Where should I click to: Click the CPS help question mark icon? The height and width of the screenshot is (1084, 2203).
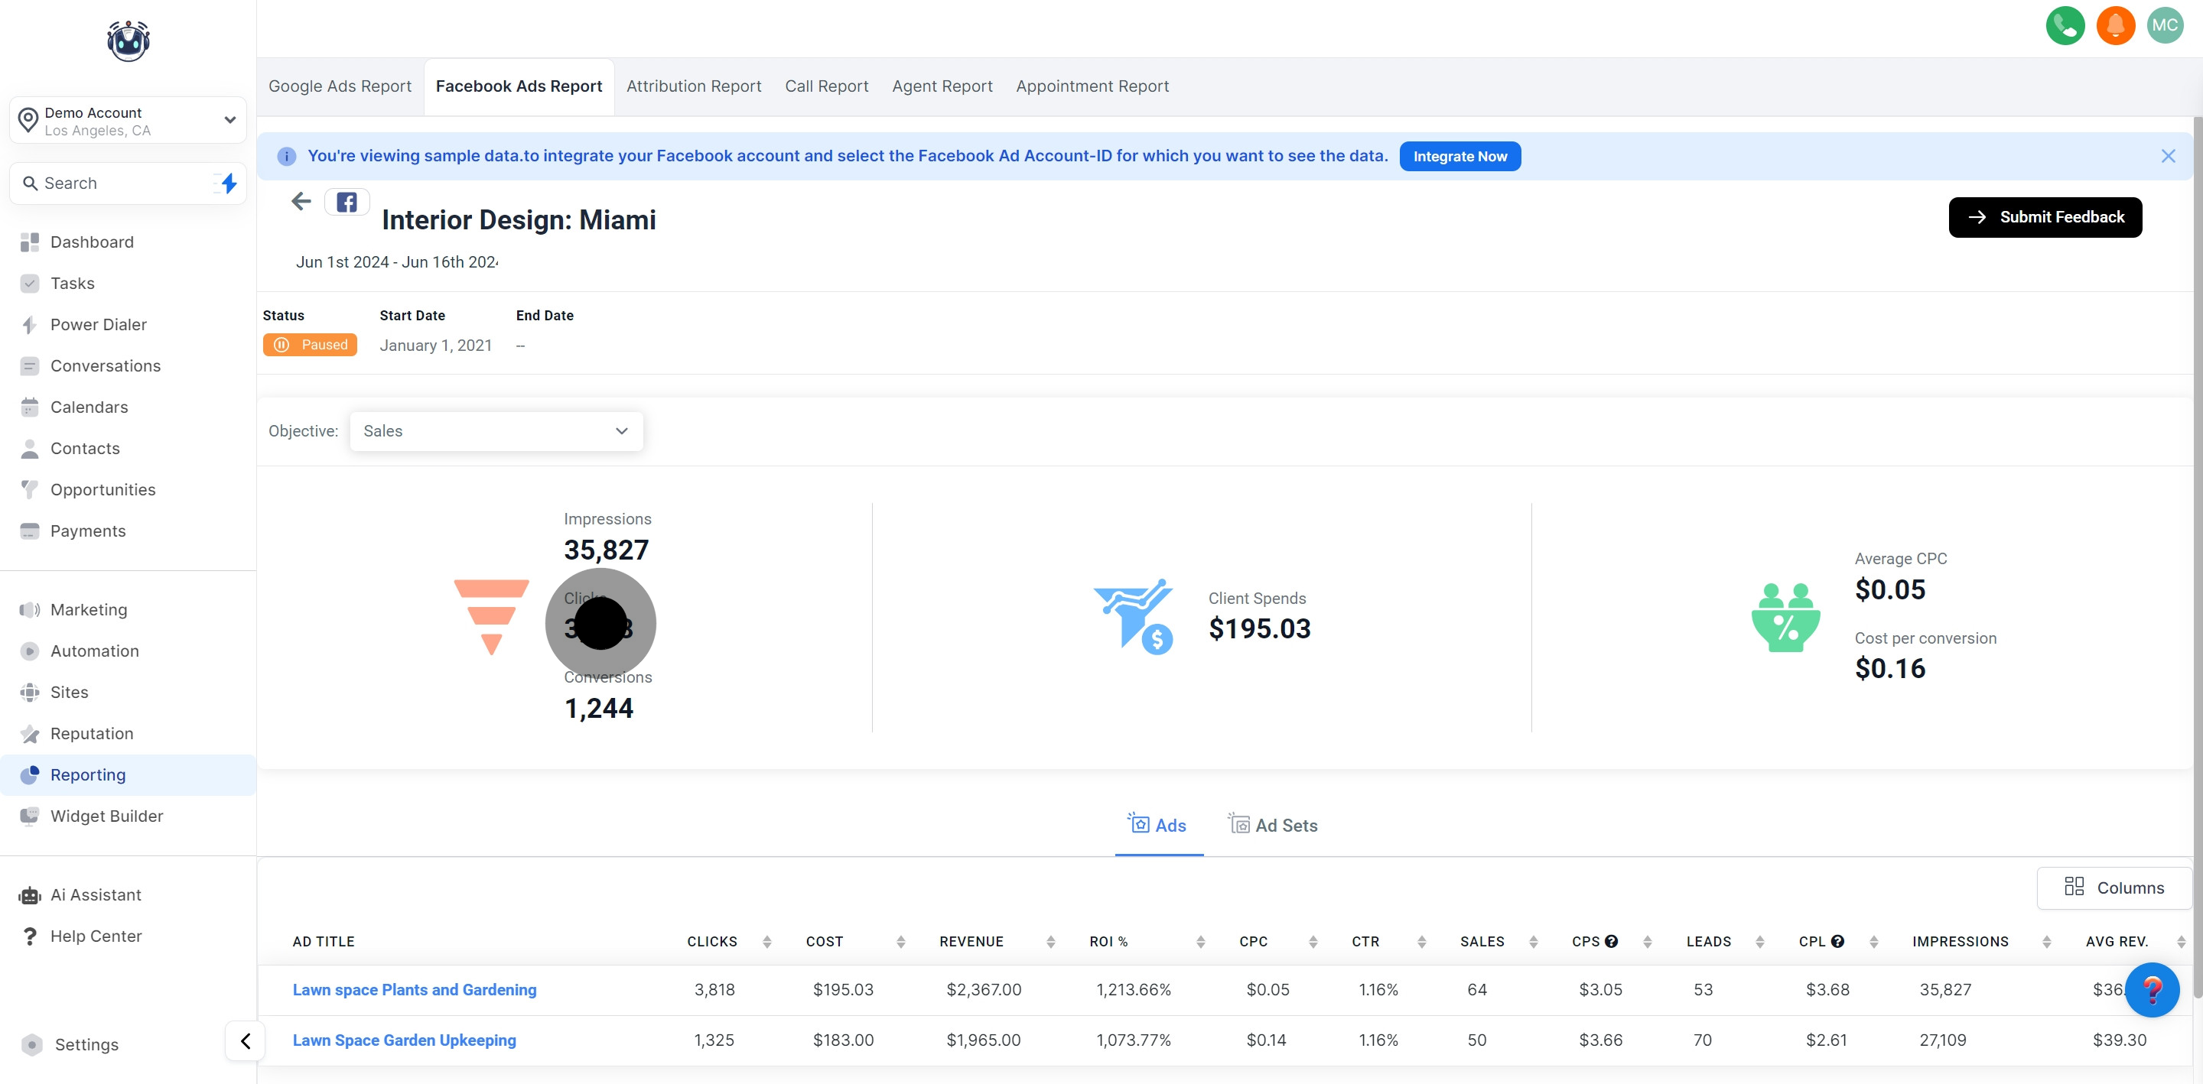pos(1611,941)
